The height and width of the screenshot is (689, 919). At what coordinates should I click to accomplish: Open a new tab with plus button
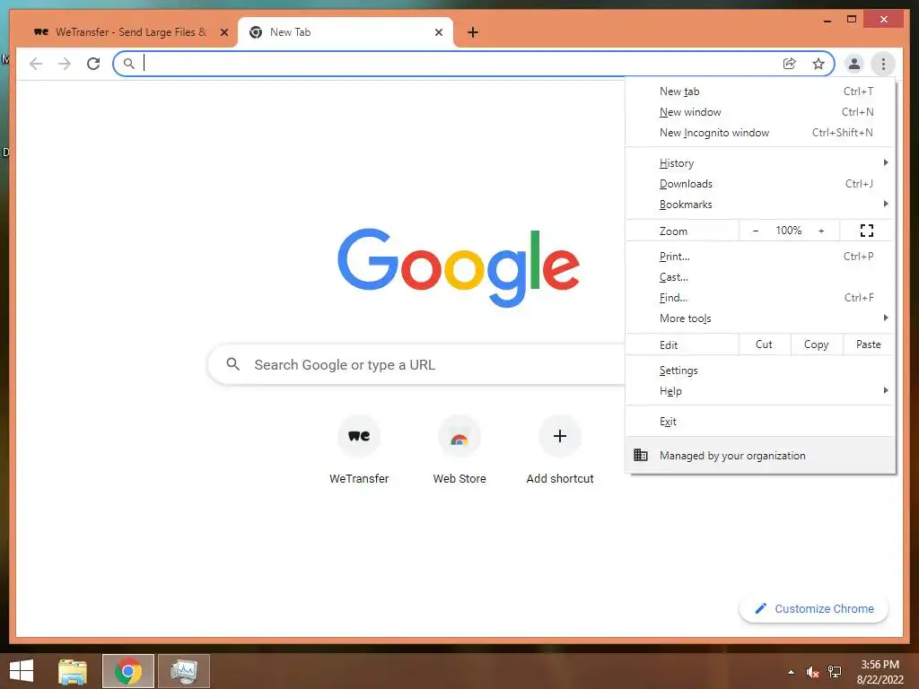coord(473,32)
